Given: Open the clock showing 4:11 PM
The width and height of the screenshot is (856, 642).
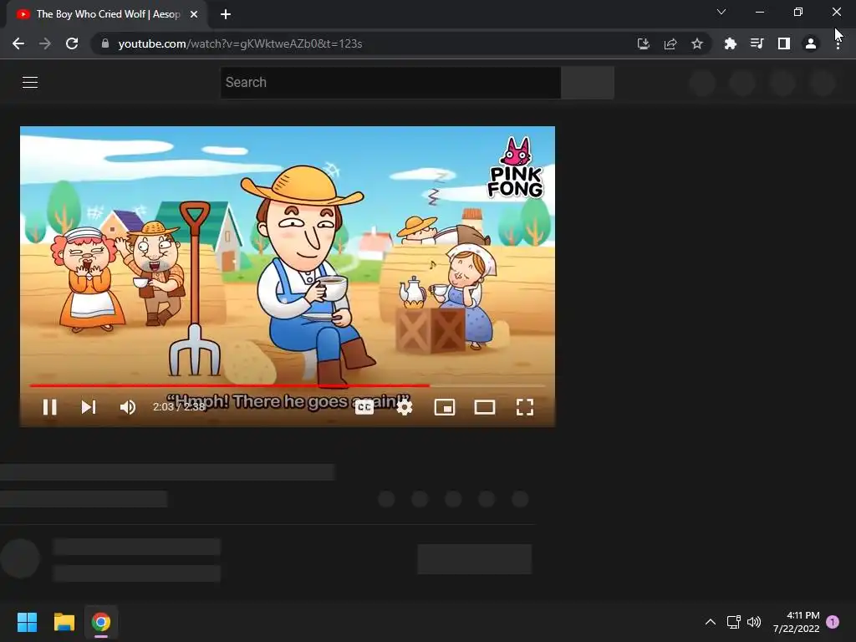Looking at the screenshot, I should click(x=796, y=622).
